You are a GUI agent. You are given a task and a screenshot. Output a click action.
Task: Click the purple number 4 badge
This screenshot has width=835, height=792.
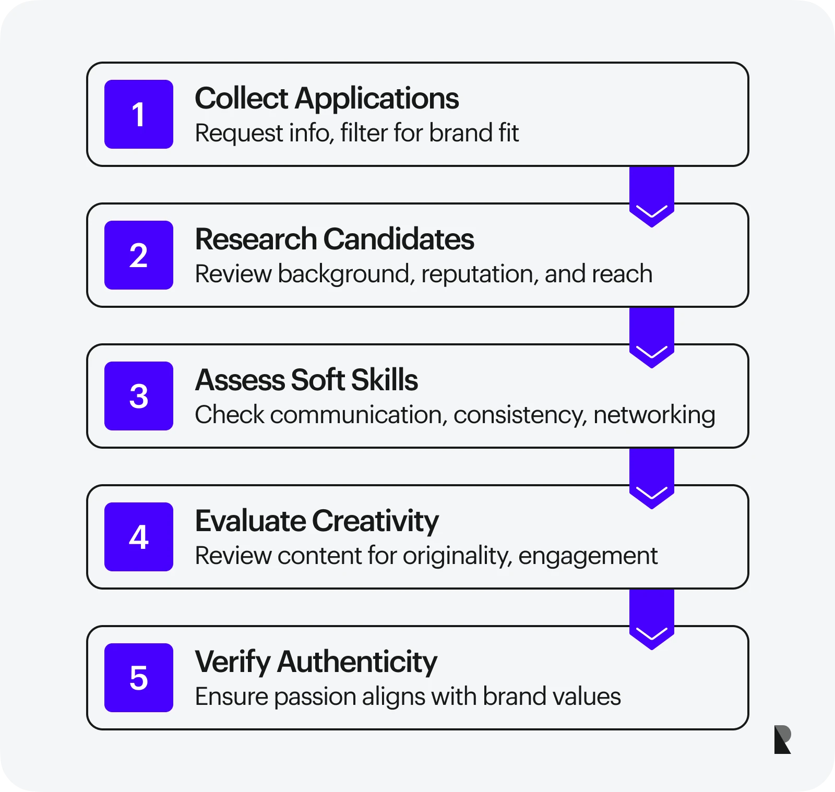click(x=138, y=537)
